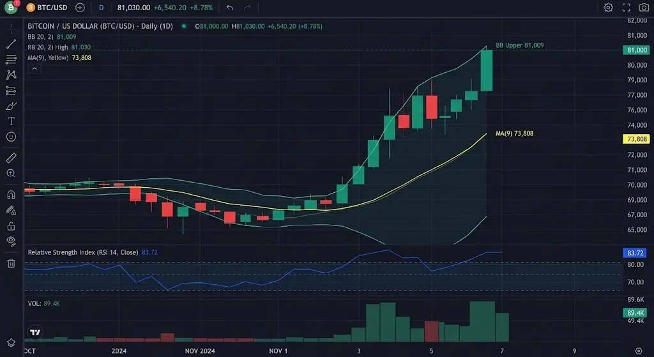Image resolution: width=654 pixels, height=357 pixels.
Task: Take a chart snapshot with camera icon
Action: [x=644, y=8]
